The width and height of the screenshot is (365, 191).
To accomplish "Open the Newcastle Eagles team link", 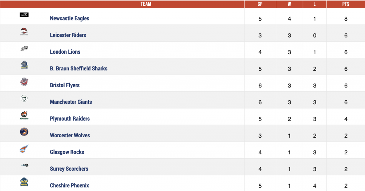I will coord(70,18).
